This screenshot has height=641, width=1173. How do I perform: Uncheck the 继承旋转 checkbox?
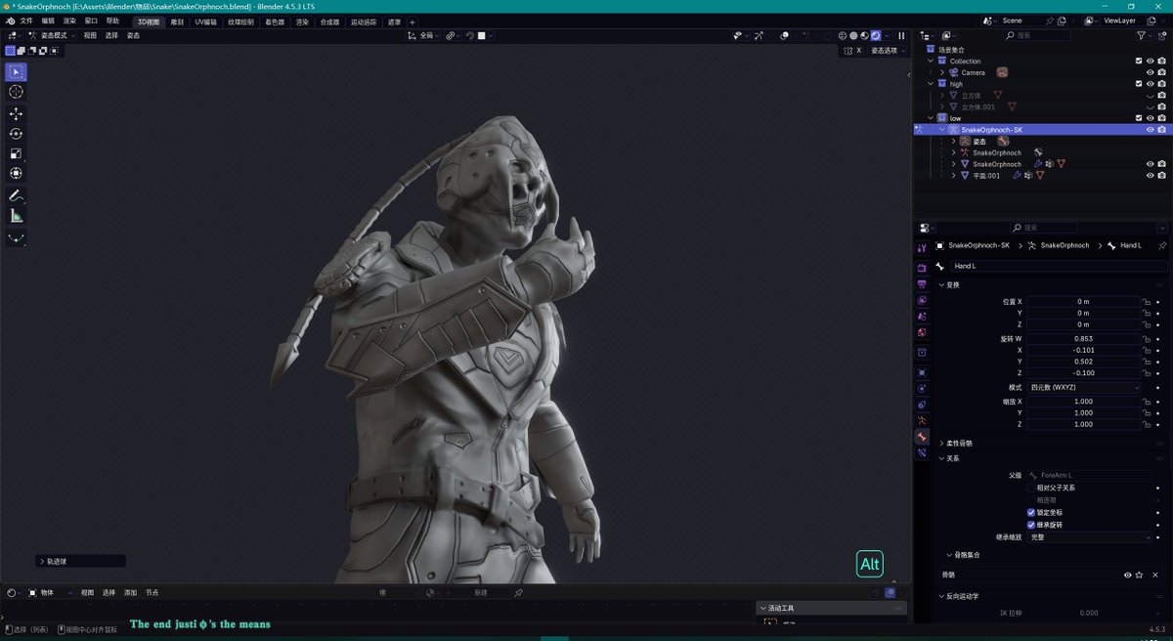coord(1031,525)
